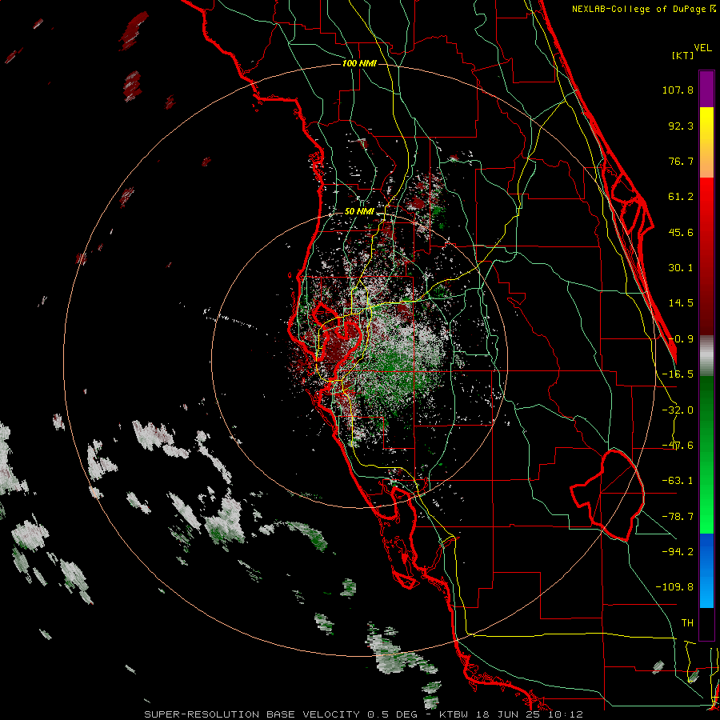Click the -94.2 value on velocity scale
720x720 pixels.
click(x=678, y=551)
